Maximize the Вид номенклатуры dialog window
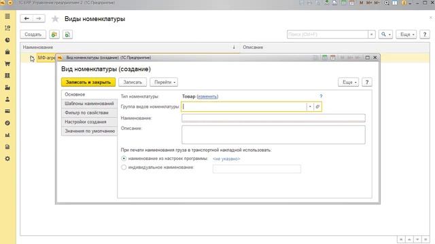Image resolution: width=435 pixels, height=244 pixels. point(367,58)
